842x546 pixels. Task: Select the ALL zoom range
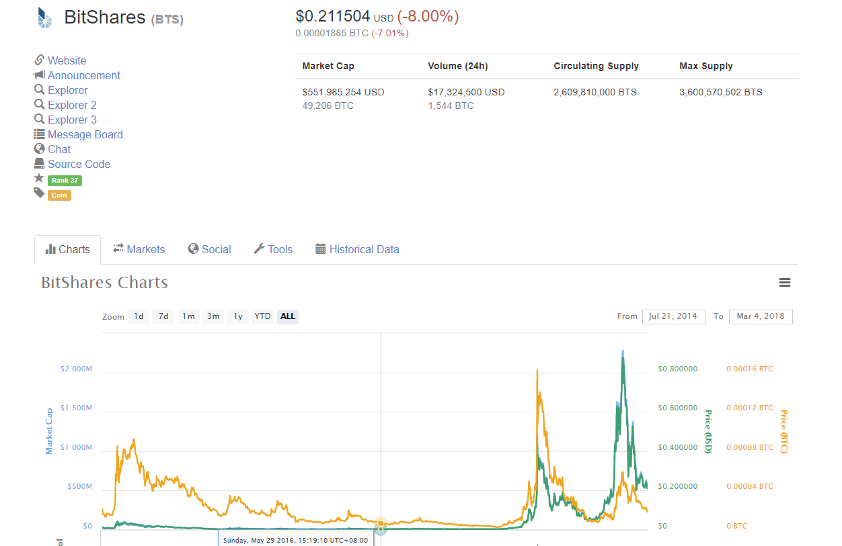coord(288,316)
